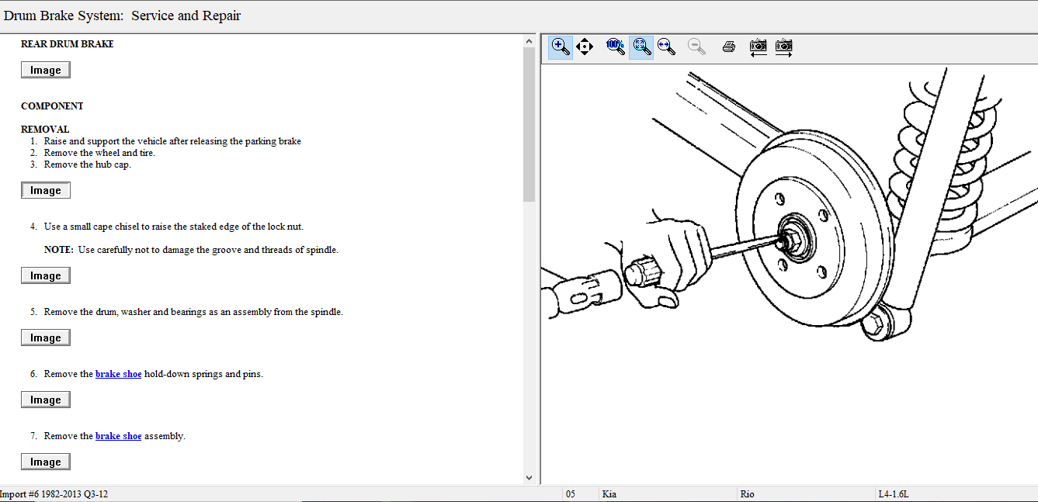The height and width of the screenshot is (502, 1038).
Task: Click scrollbar up arrow in text pane
Action: (529, 40)
